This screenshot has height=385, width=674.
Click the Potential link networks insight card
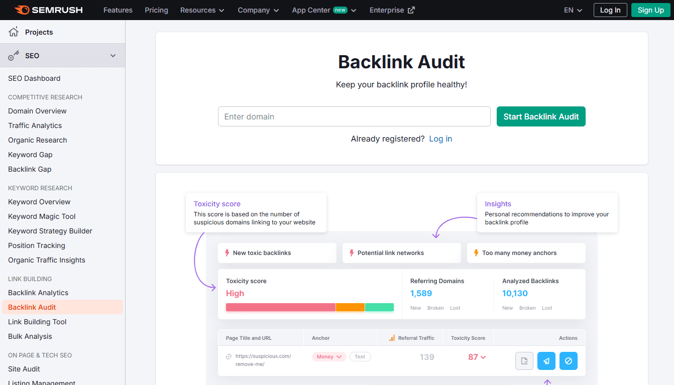[402, 253]
